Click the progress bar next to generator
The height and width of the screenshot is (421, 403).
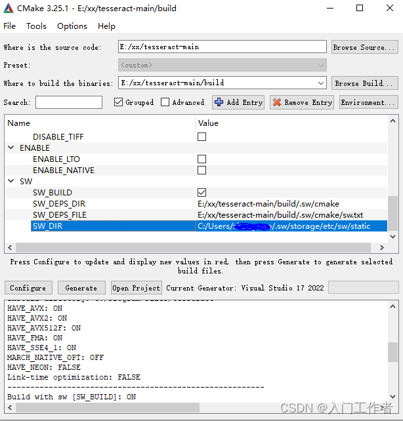click(x=363, y=288)
